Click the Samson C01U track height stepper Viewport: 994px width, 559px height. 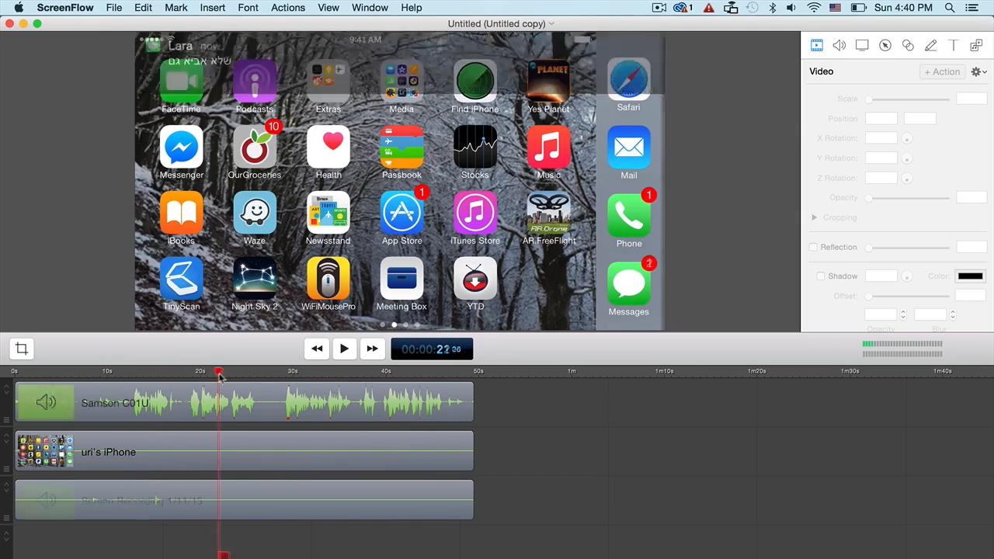7,389
